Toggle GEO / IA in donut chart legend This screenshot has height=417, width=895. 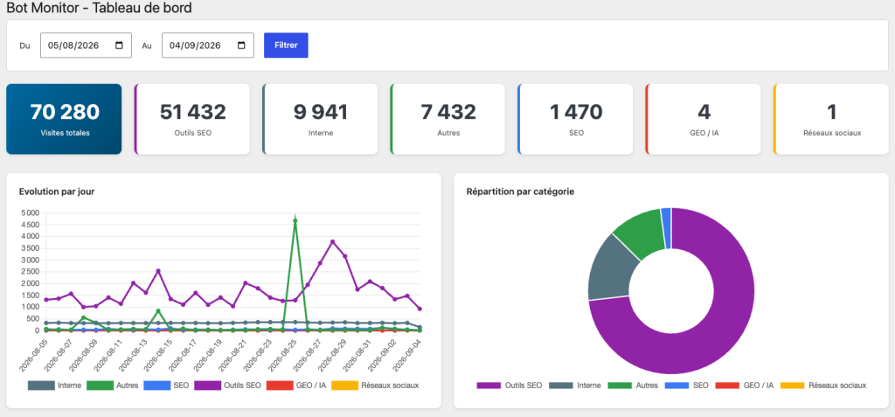(745, 386)
